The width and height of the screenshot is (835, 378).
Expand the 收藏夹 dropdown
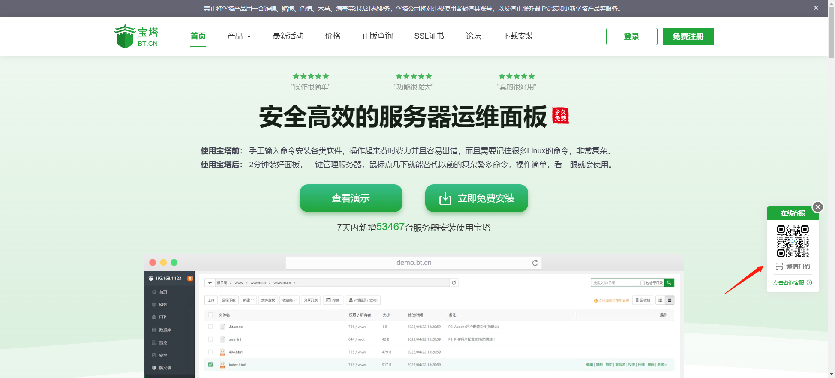[289, 300]
